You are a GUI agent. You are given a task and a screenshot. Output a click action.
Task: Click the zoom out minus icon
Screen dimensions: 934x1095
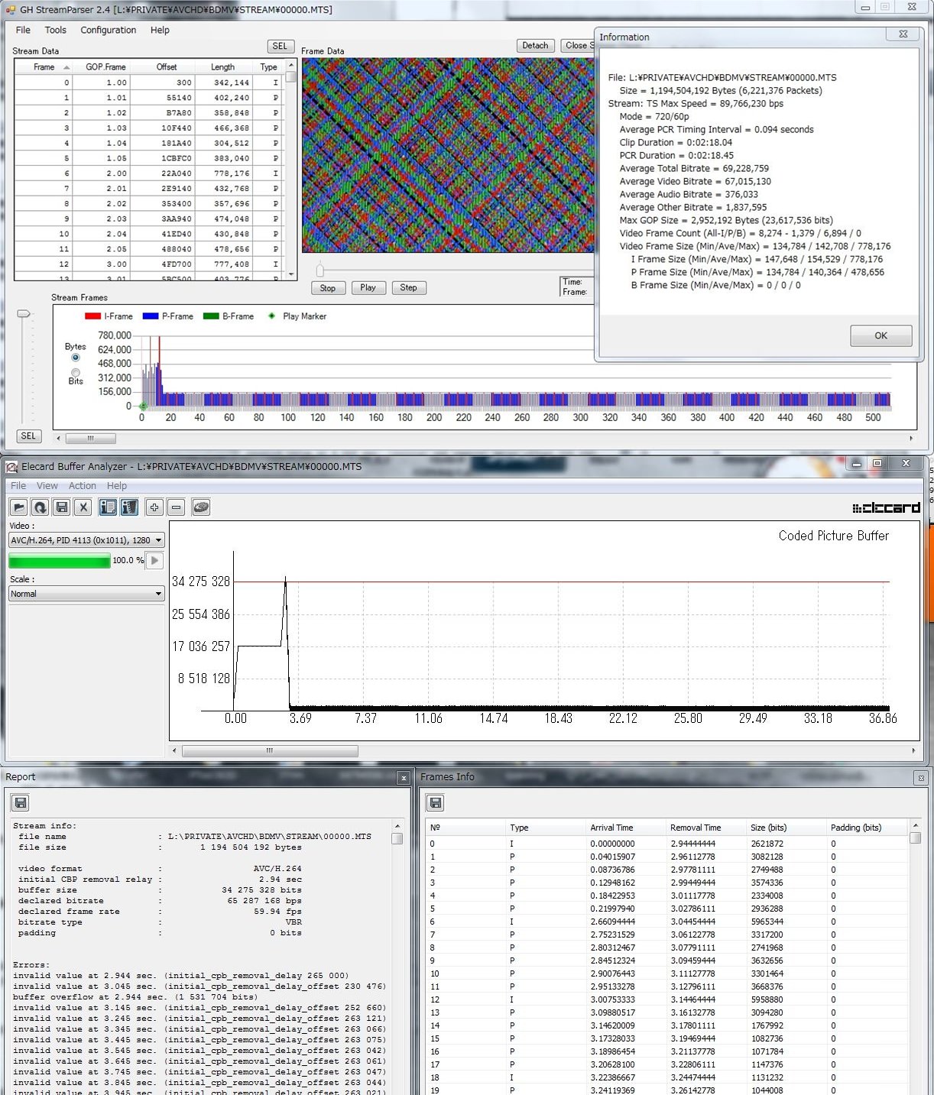177,507
